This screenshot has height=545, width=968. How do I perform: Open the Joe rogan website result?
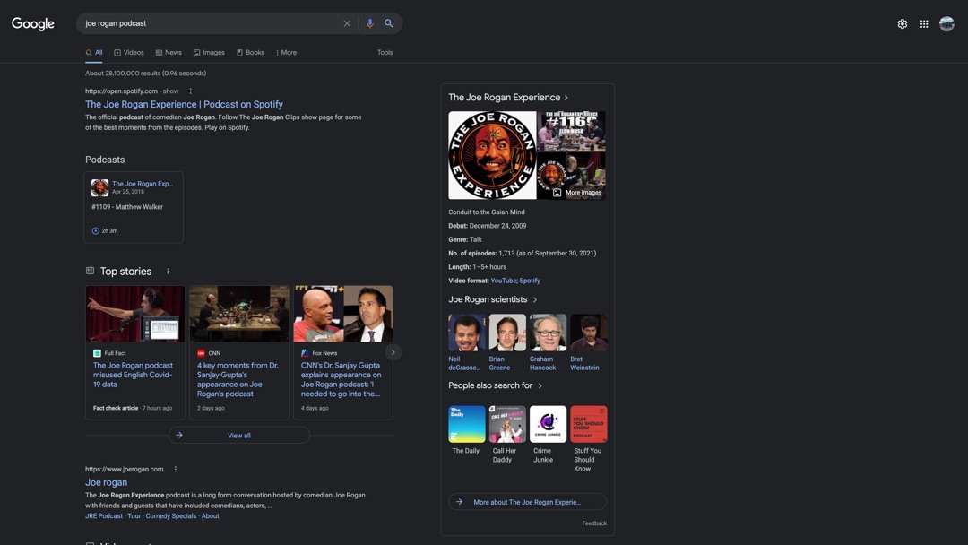coord(106,482)
